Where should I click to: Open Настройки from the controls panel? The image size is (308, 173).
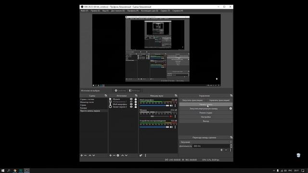pyautogui.click(x=206, y=117)
